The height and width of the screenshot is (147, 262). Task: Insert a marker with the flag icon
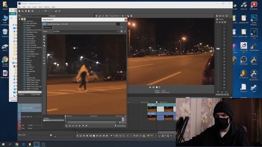(x=148, y=136)
